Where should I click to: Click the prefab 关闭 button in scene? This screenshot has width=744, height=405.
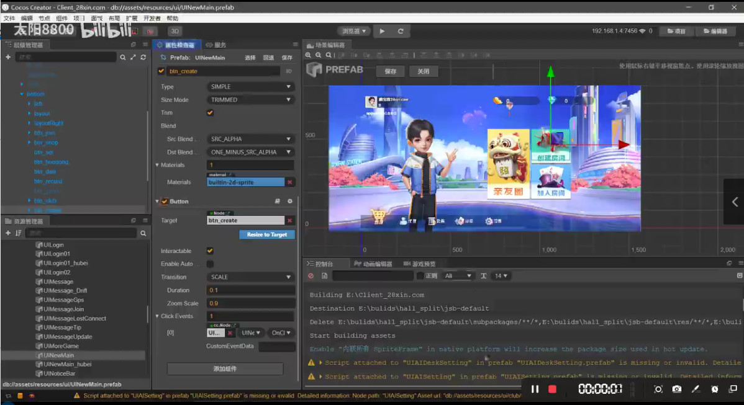click(x=424, y=71)
